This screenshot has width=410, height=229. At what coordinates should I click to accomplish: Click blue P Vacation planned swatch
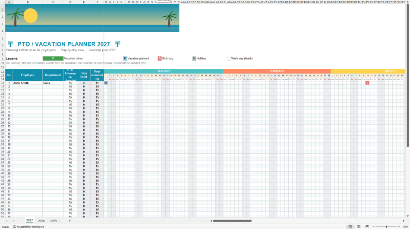[x=125, y=59]
